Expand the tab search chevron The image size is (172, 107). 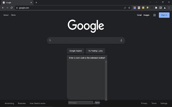click(x=150, y=2)
